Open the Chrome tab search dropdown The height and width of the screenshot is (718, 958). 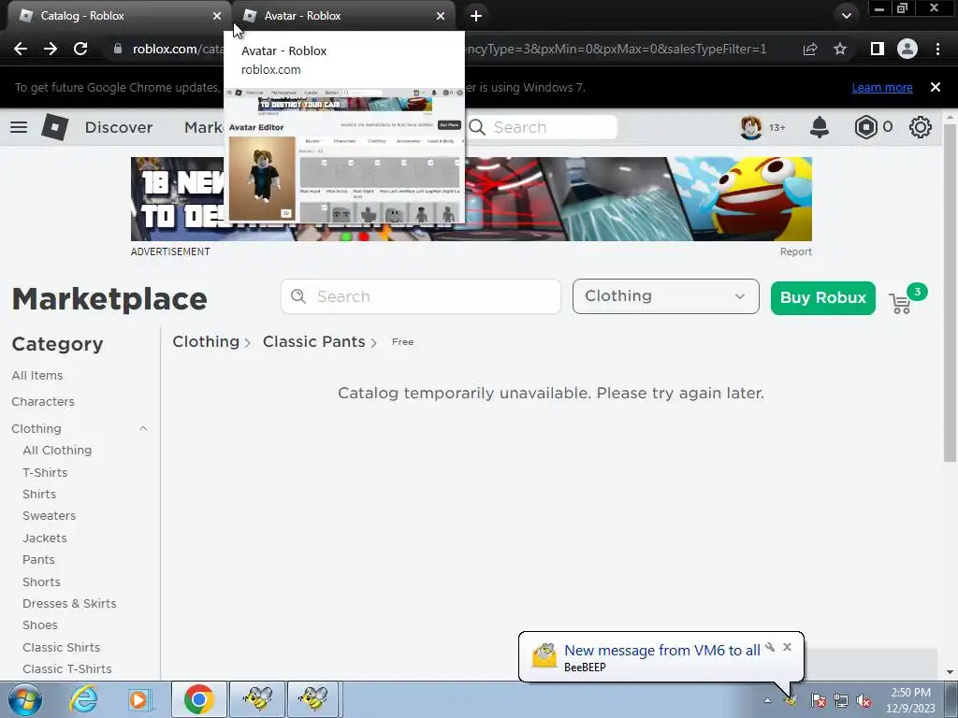coord(846,16)
